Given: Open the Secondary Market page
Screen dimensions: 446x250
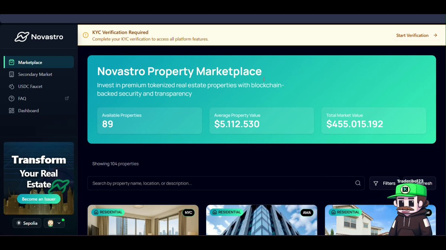Looking at the screenshot, I should click(x=39, y=74).
